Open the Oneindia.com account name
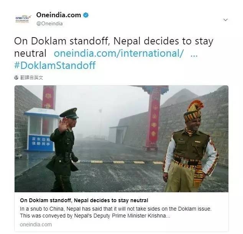Image resolution: width=243 pixels, height=234 pixels. click(59, 15)
